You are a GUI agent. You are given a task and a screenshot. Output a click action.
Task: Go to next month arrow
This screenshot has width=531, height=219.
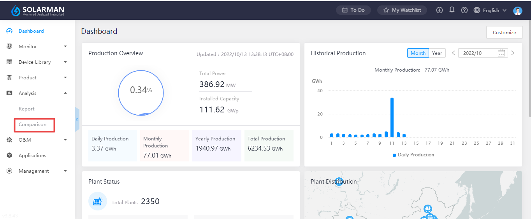pyautogui.click(x=513, y=53)
